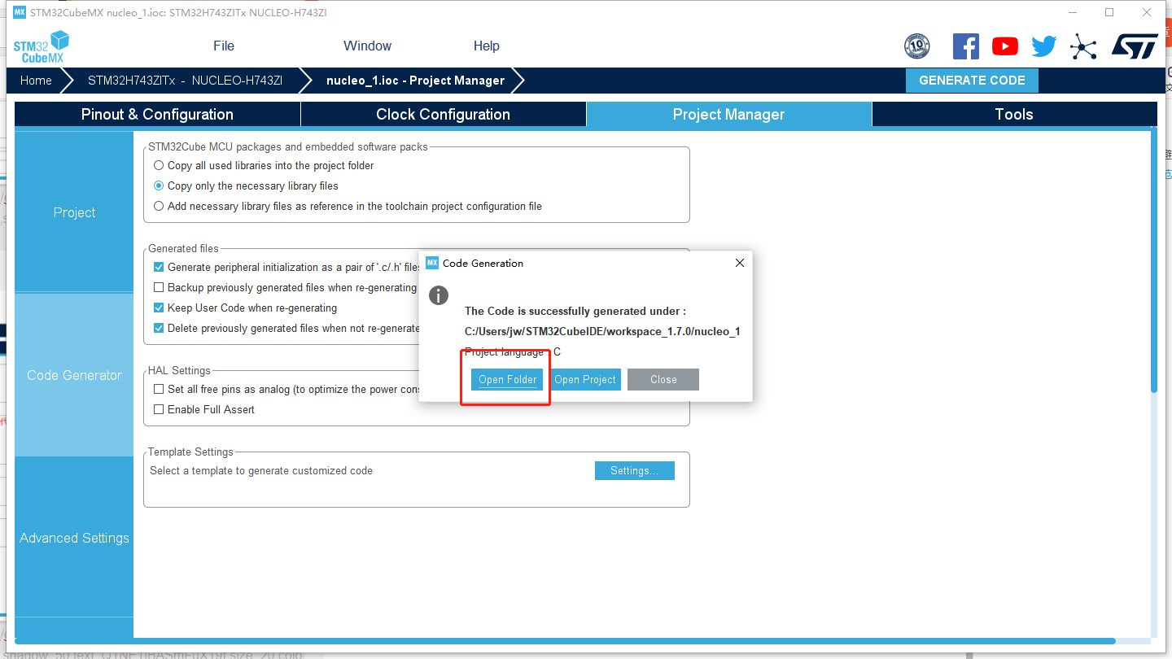Select Copy only the necessary library files

[159, 185]
